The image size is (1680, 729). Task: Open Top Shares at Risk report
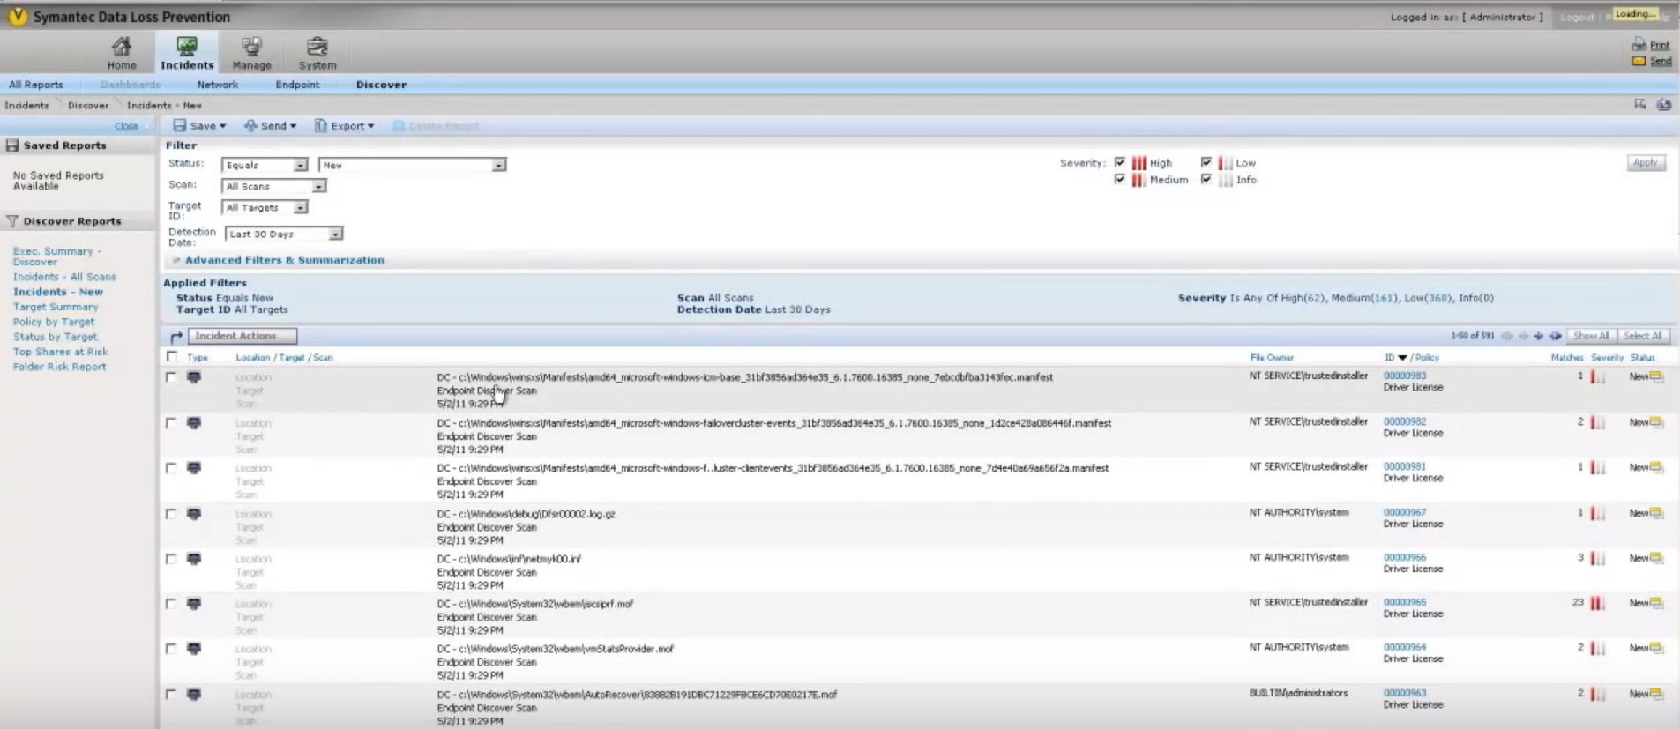(x=60, y=352)
